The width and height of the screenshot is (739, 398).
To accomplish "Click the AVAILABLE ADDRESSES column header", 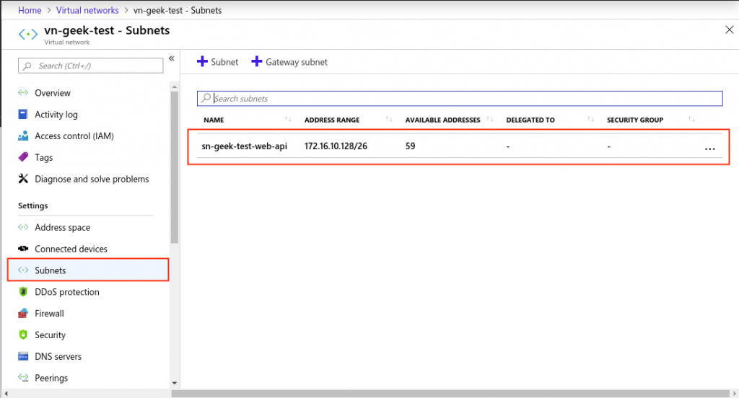I will 442,120.
